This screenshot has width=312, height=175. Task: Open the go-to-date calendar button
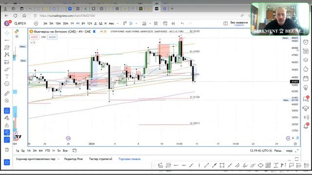click(75, 151)
